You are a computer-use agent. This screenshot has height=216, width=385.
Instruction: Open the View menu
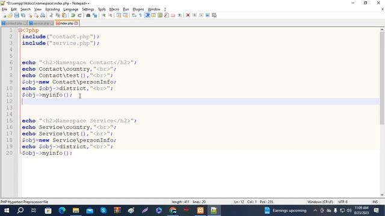coord(38,10)
